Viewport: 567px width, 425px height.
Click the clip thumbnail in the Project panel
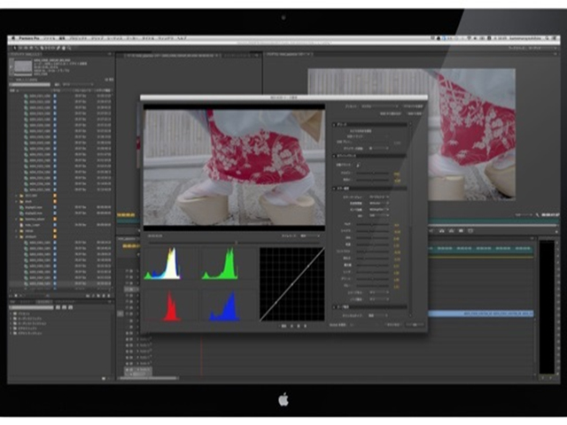click(x=19, y=67)
